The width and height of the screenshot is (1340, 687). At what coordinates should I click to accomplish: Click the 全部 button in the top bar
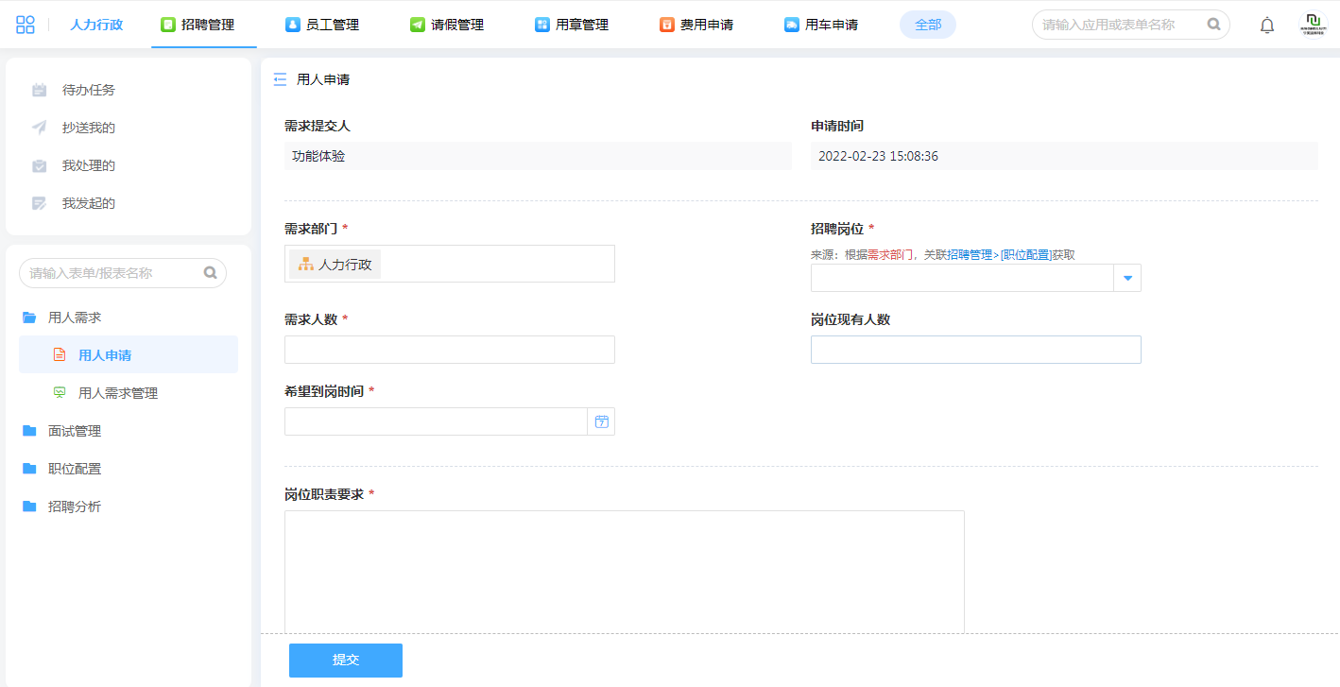(928, 25)
